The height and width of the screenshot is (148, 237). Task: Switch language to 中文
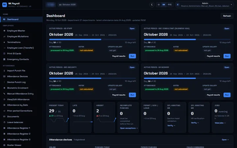(x=170, y=5)
